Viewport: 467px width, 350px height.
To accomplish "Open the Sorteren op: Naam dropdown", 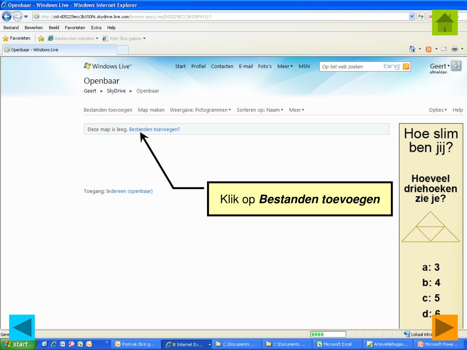I will pos(259,110).
